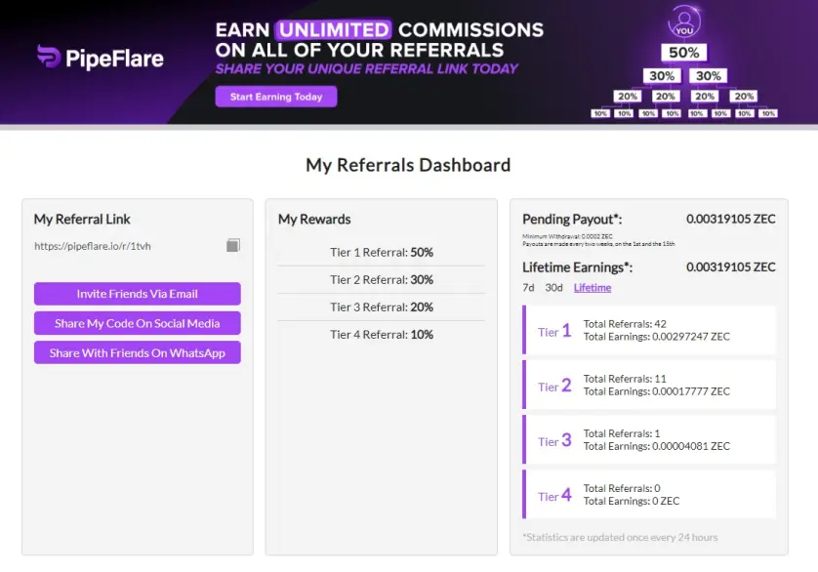Share With Friends On WhatsApp
The image size is (818, 572).
[138, 352]
